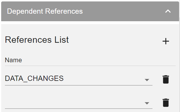Add a new reference with plus icon
The height and width of the screenshot is (112, 180).
[x=166, y=41]
